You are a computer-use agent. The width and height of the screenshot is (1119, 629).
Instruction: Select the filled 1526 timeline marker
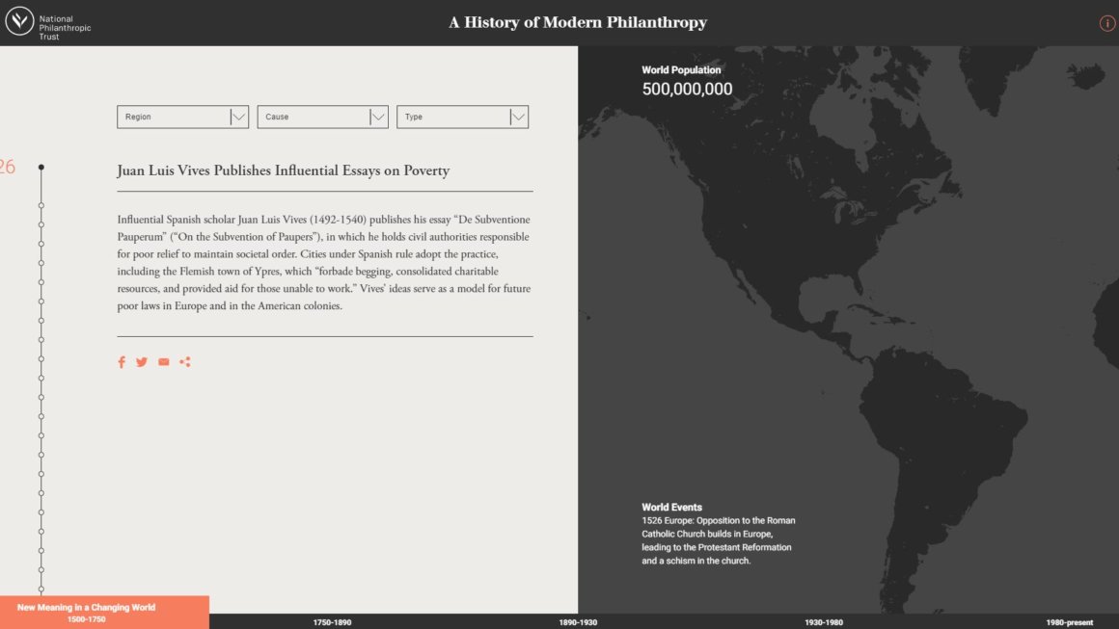[41, 167]
